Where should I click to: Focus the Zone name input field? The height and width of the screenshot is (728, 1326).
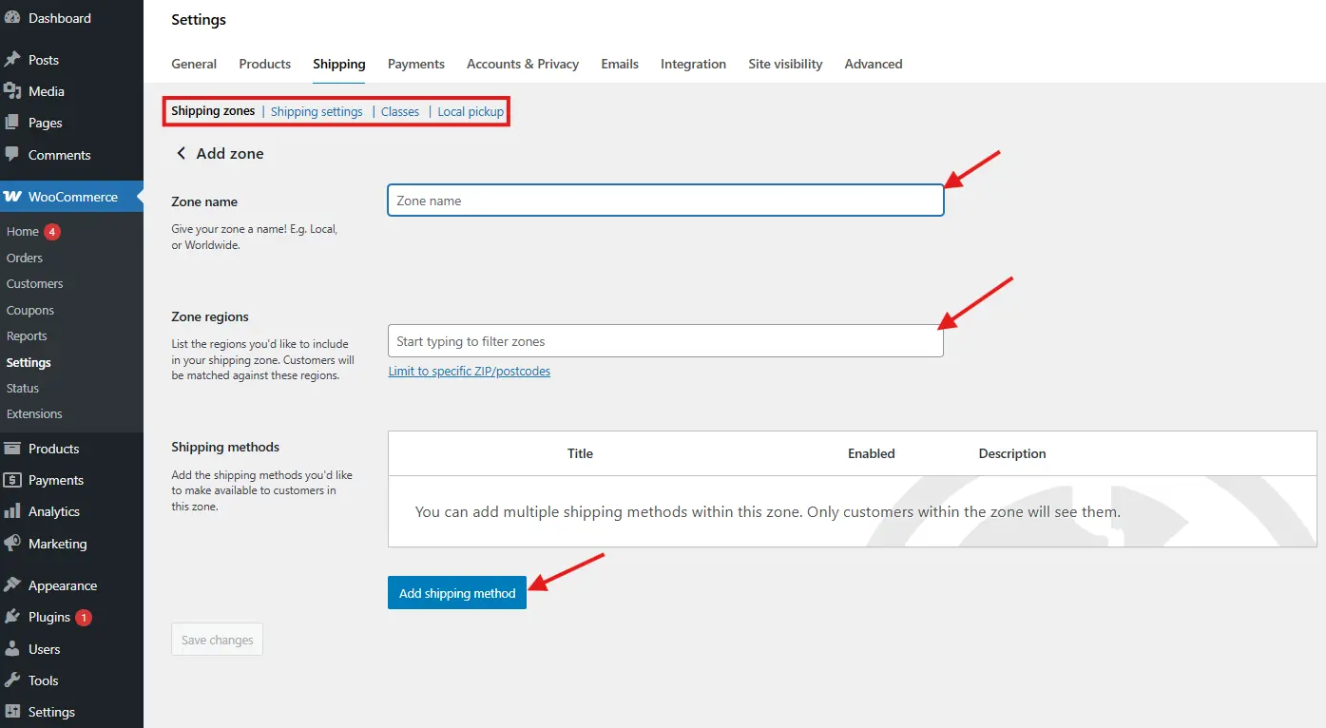665,201
